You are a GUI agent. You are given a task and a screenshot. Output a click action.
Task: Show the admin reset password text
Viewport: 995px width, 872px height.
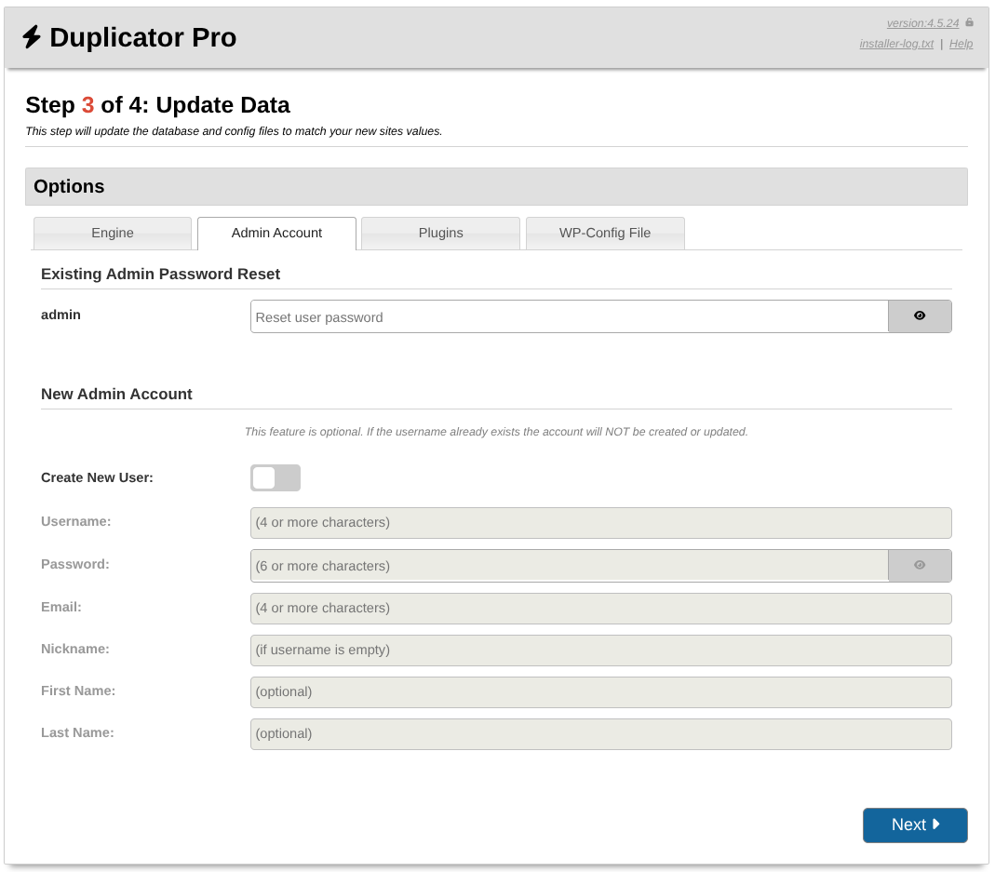point(920,316)
